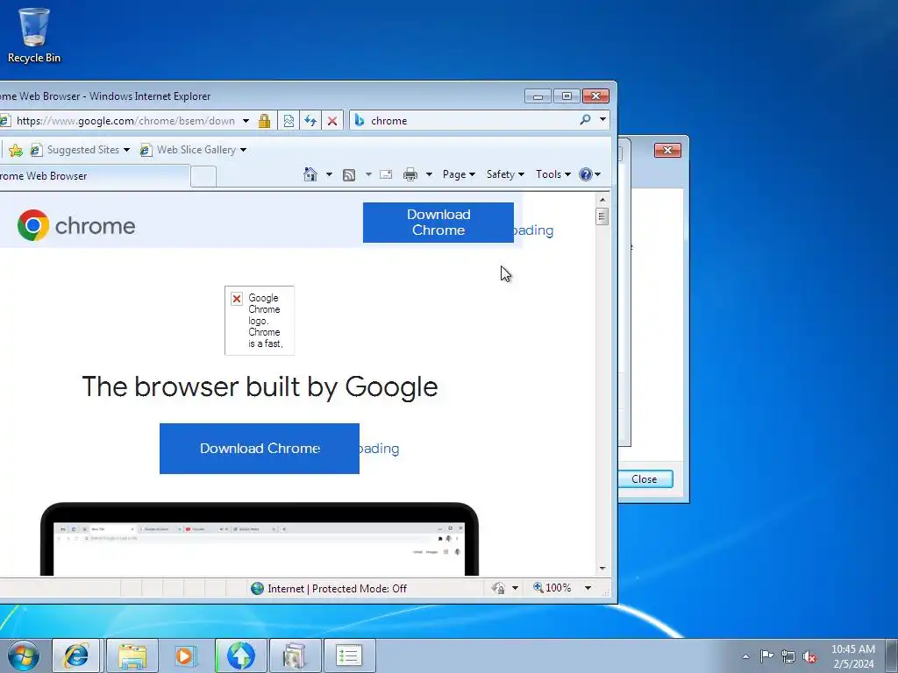Screen dimensions: 898x673
Task: Expand Suggested Sites dropdown
Action: point(126,150)
